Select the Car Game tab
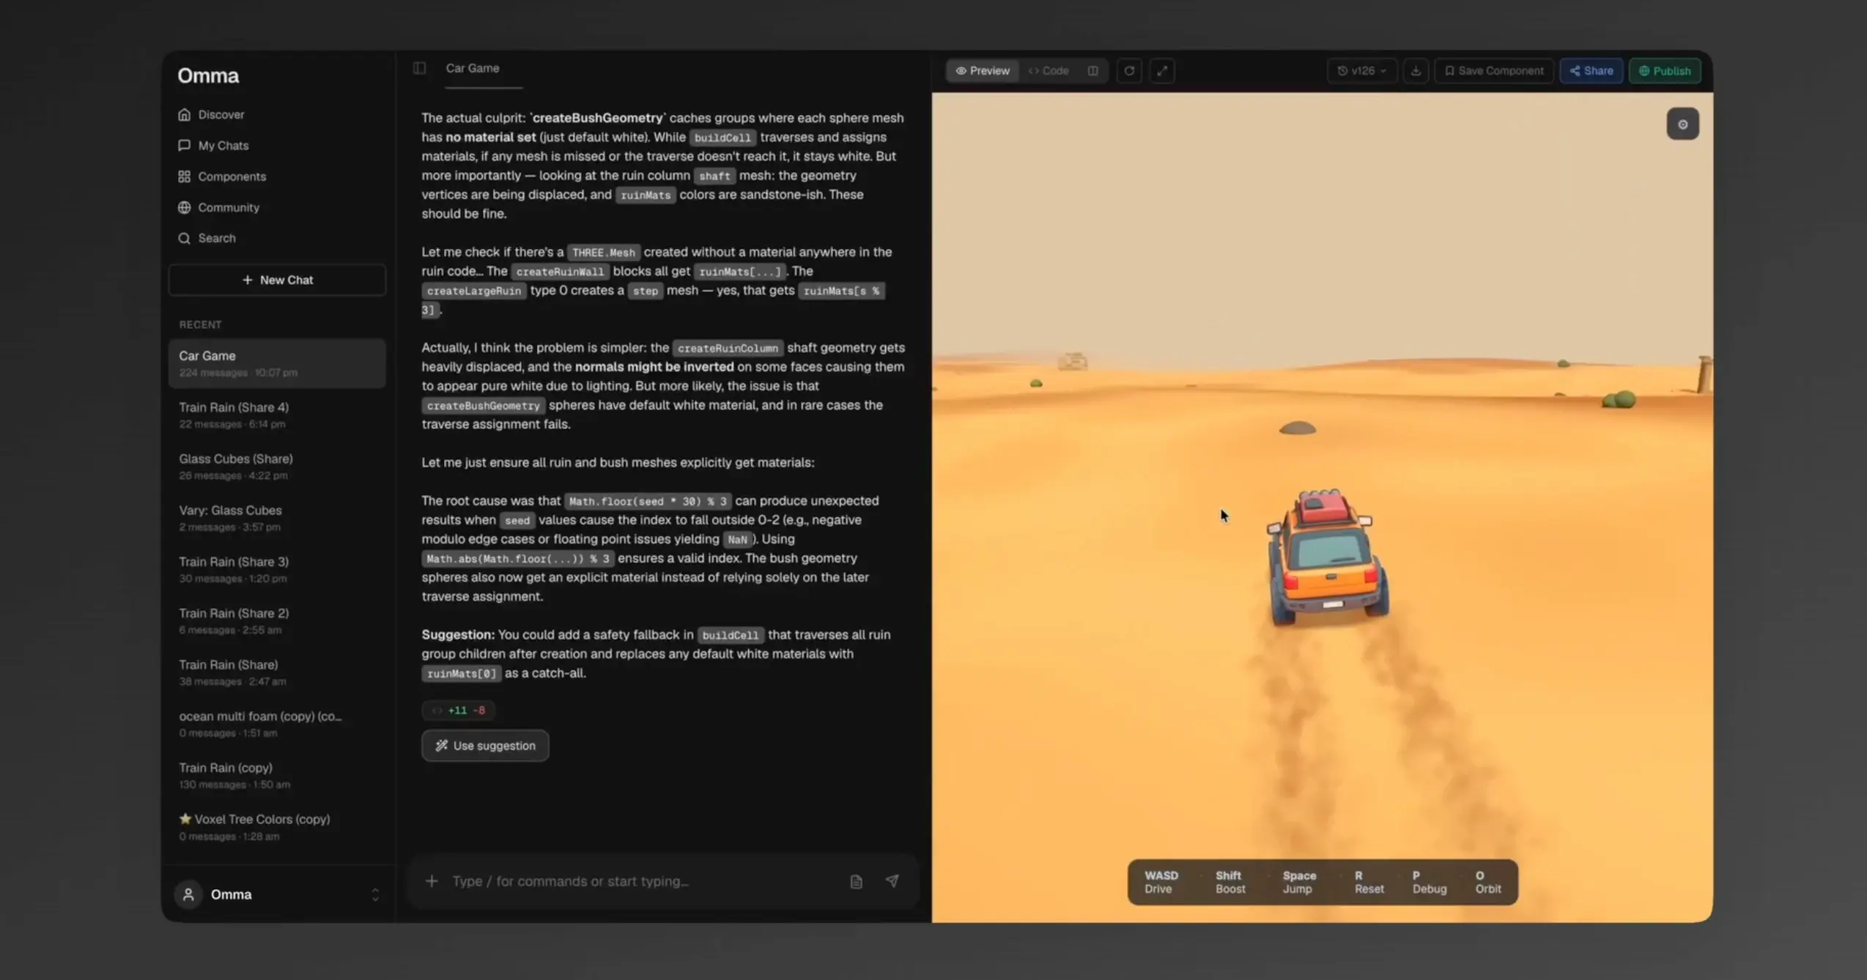The height and width of the screenshot is (980, 1867). coord(473,68)
